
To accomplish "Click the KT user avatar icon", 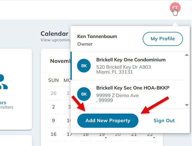I will point(175,8).
